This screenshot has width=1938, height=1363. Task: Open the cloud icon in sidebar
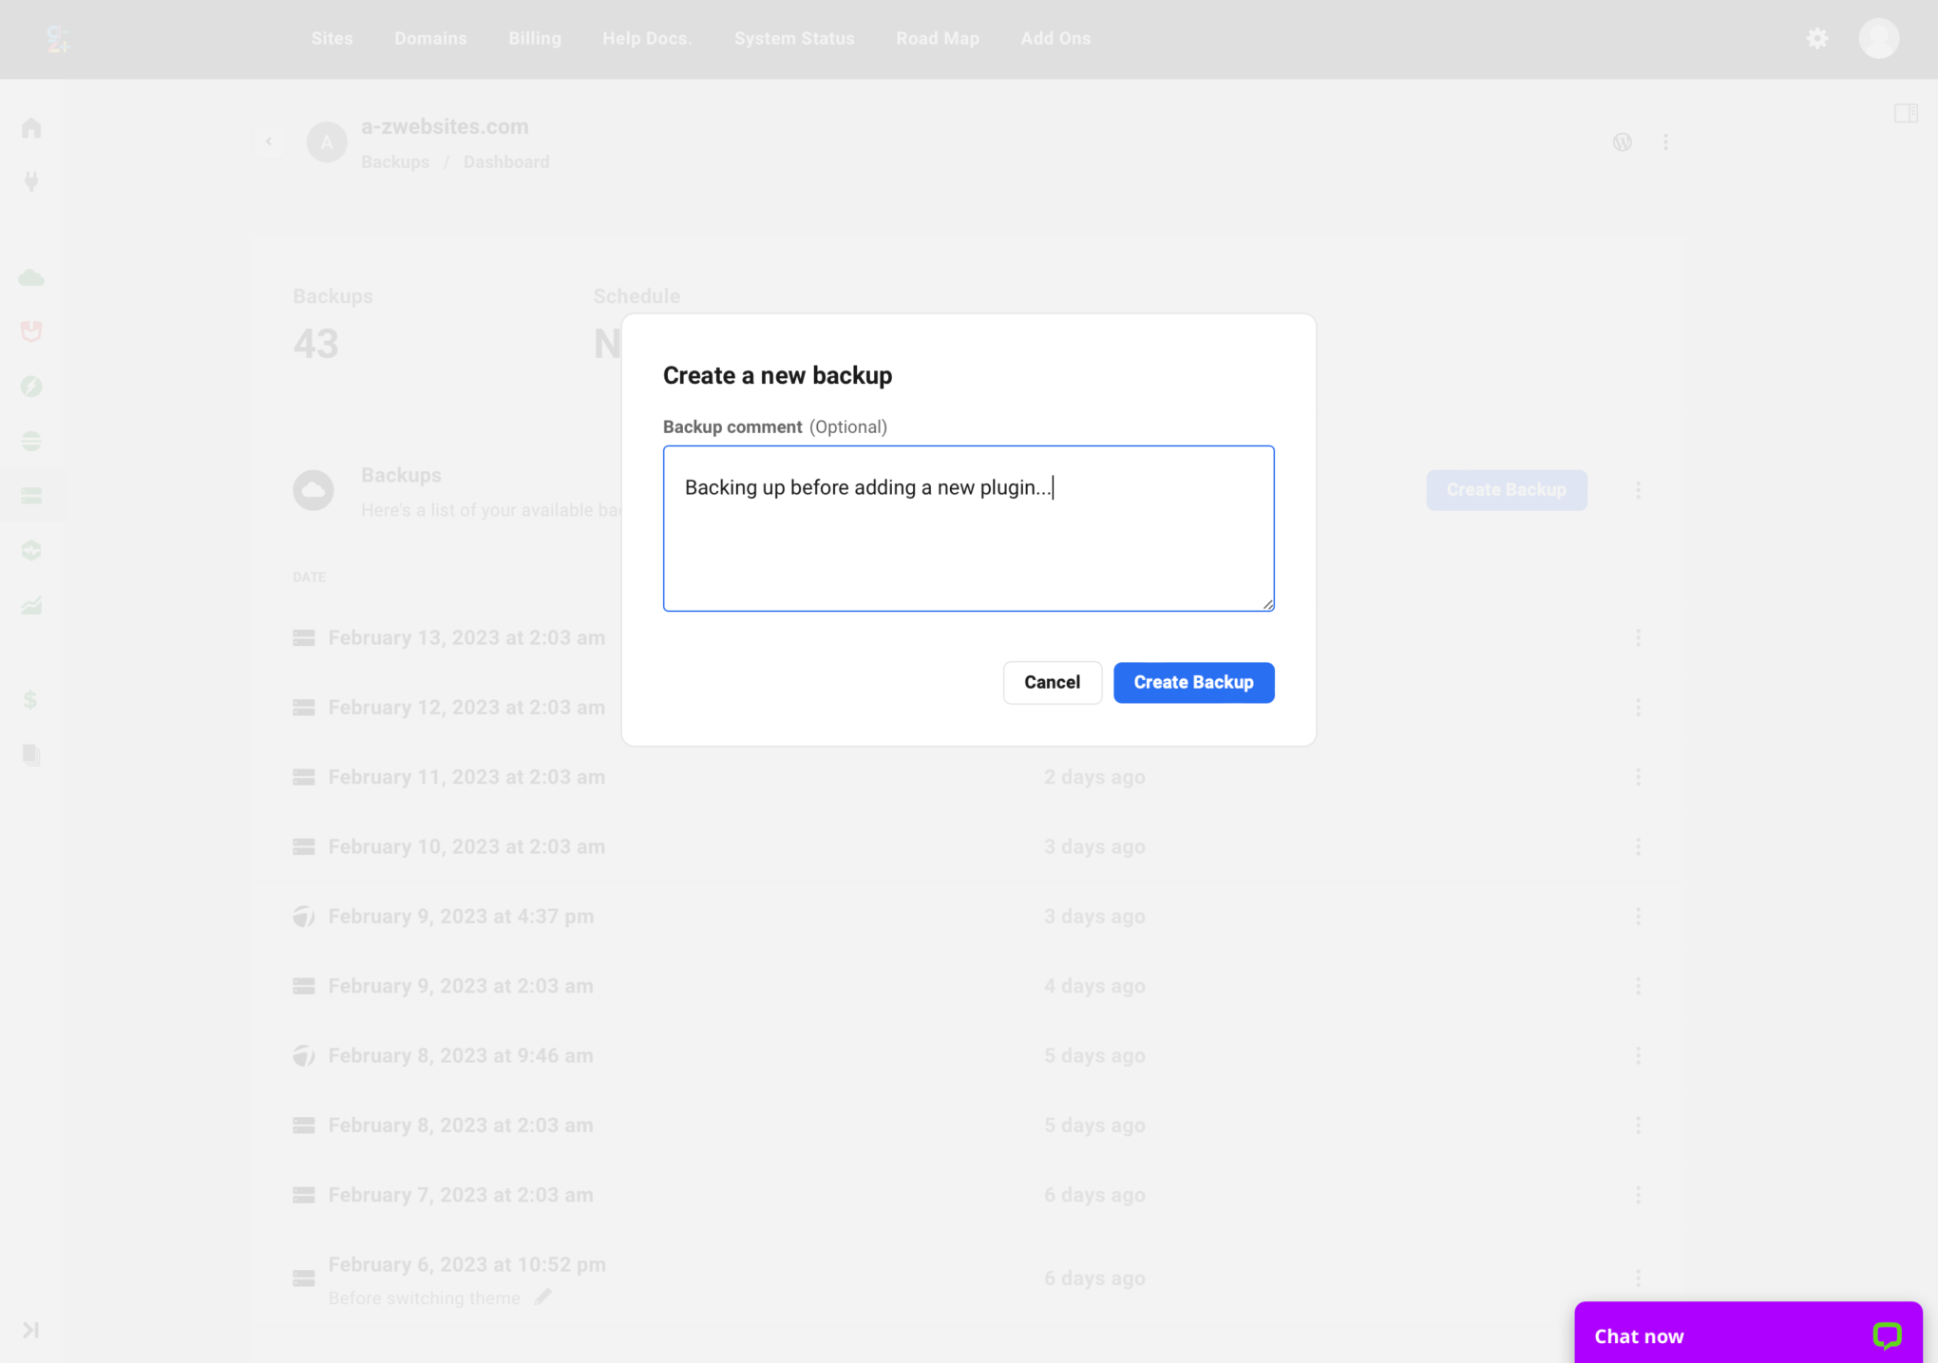tap(31, 277)
